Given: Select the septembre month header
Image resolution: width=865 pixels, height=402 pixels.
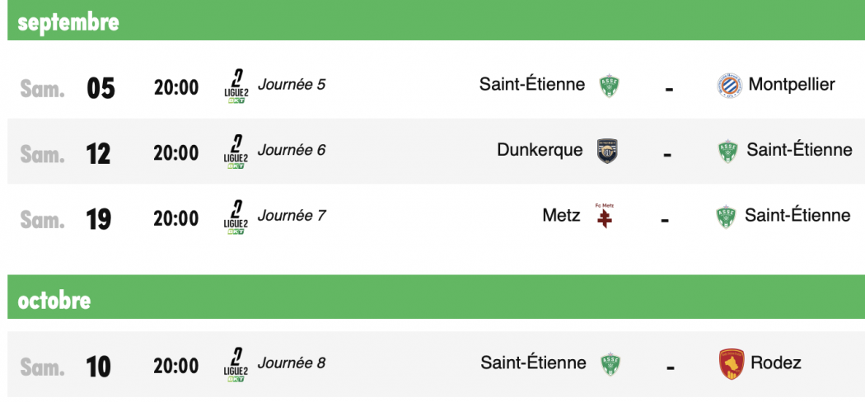Looking at the screenshot, I should pos(436,21).
